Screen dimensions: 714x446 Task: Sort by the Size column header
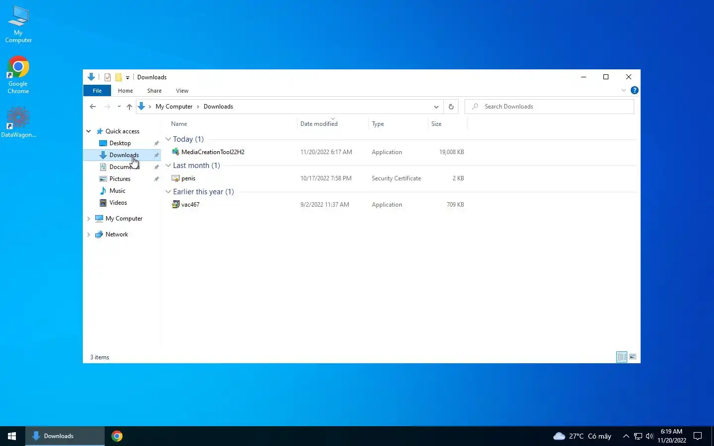[x=436, y=124]
